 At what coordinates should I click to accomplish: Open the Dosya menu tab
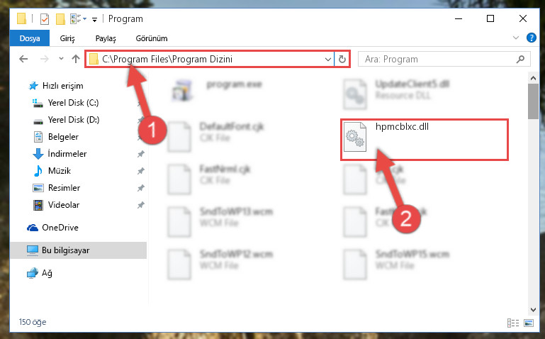[30, 38]
